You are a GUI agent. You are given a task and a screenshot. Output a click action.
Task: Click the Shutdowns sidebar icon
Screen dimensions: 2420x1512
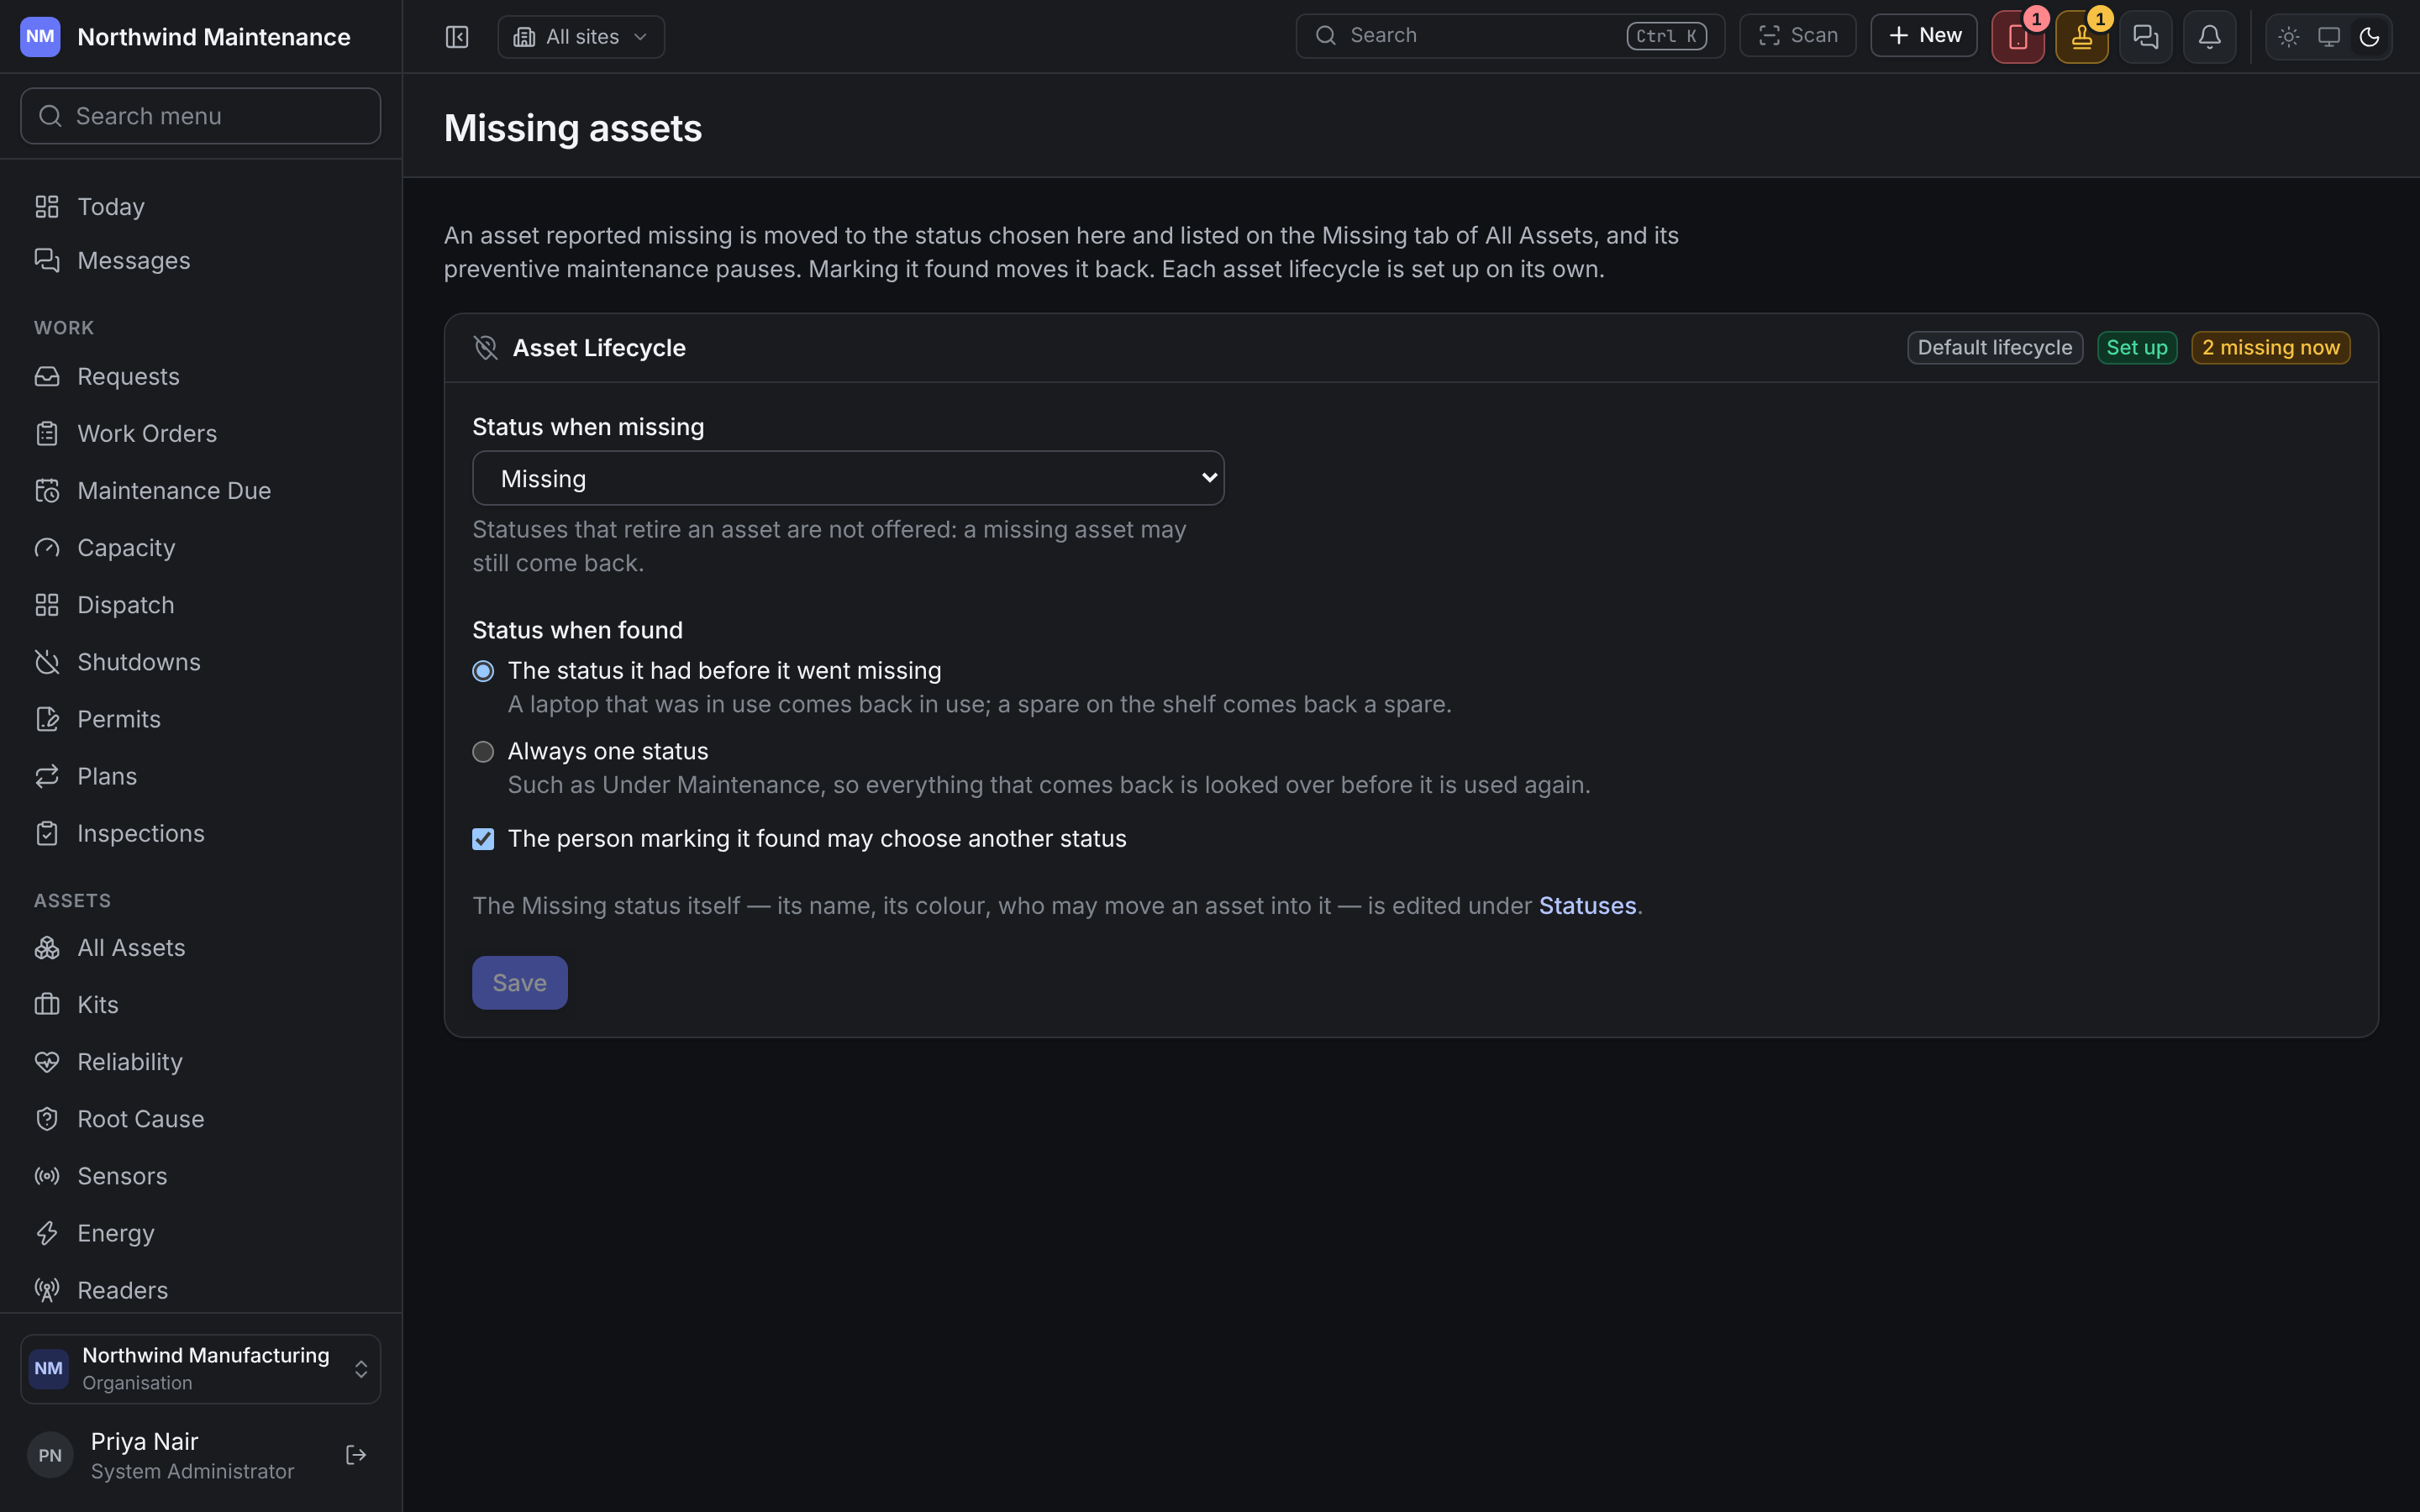(x=47, y=662)
